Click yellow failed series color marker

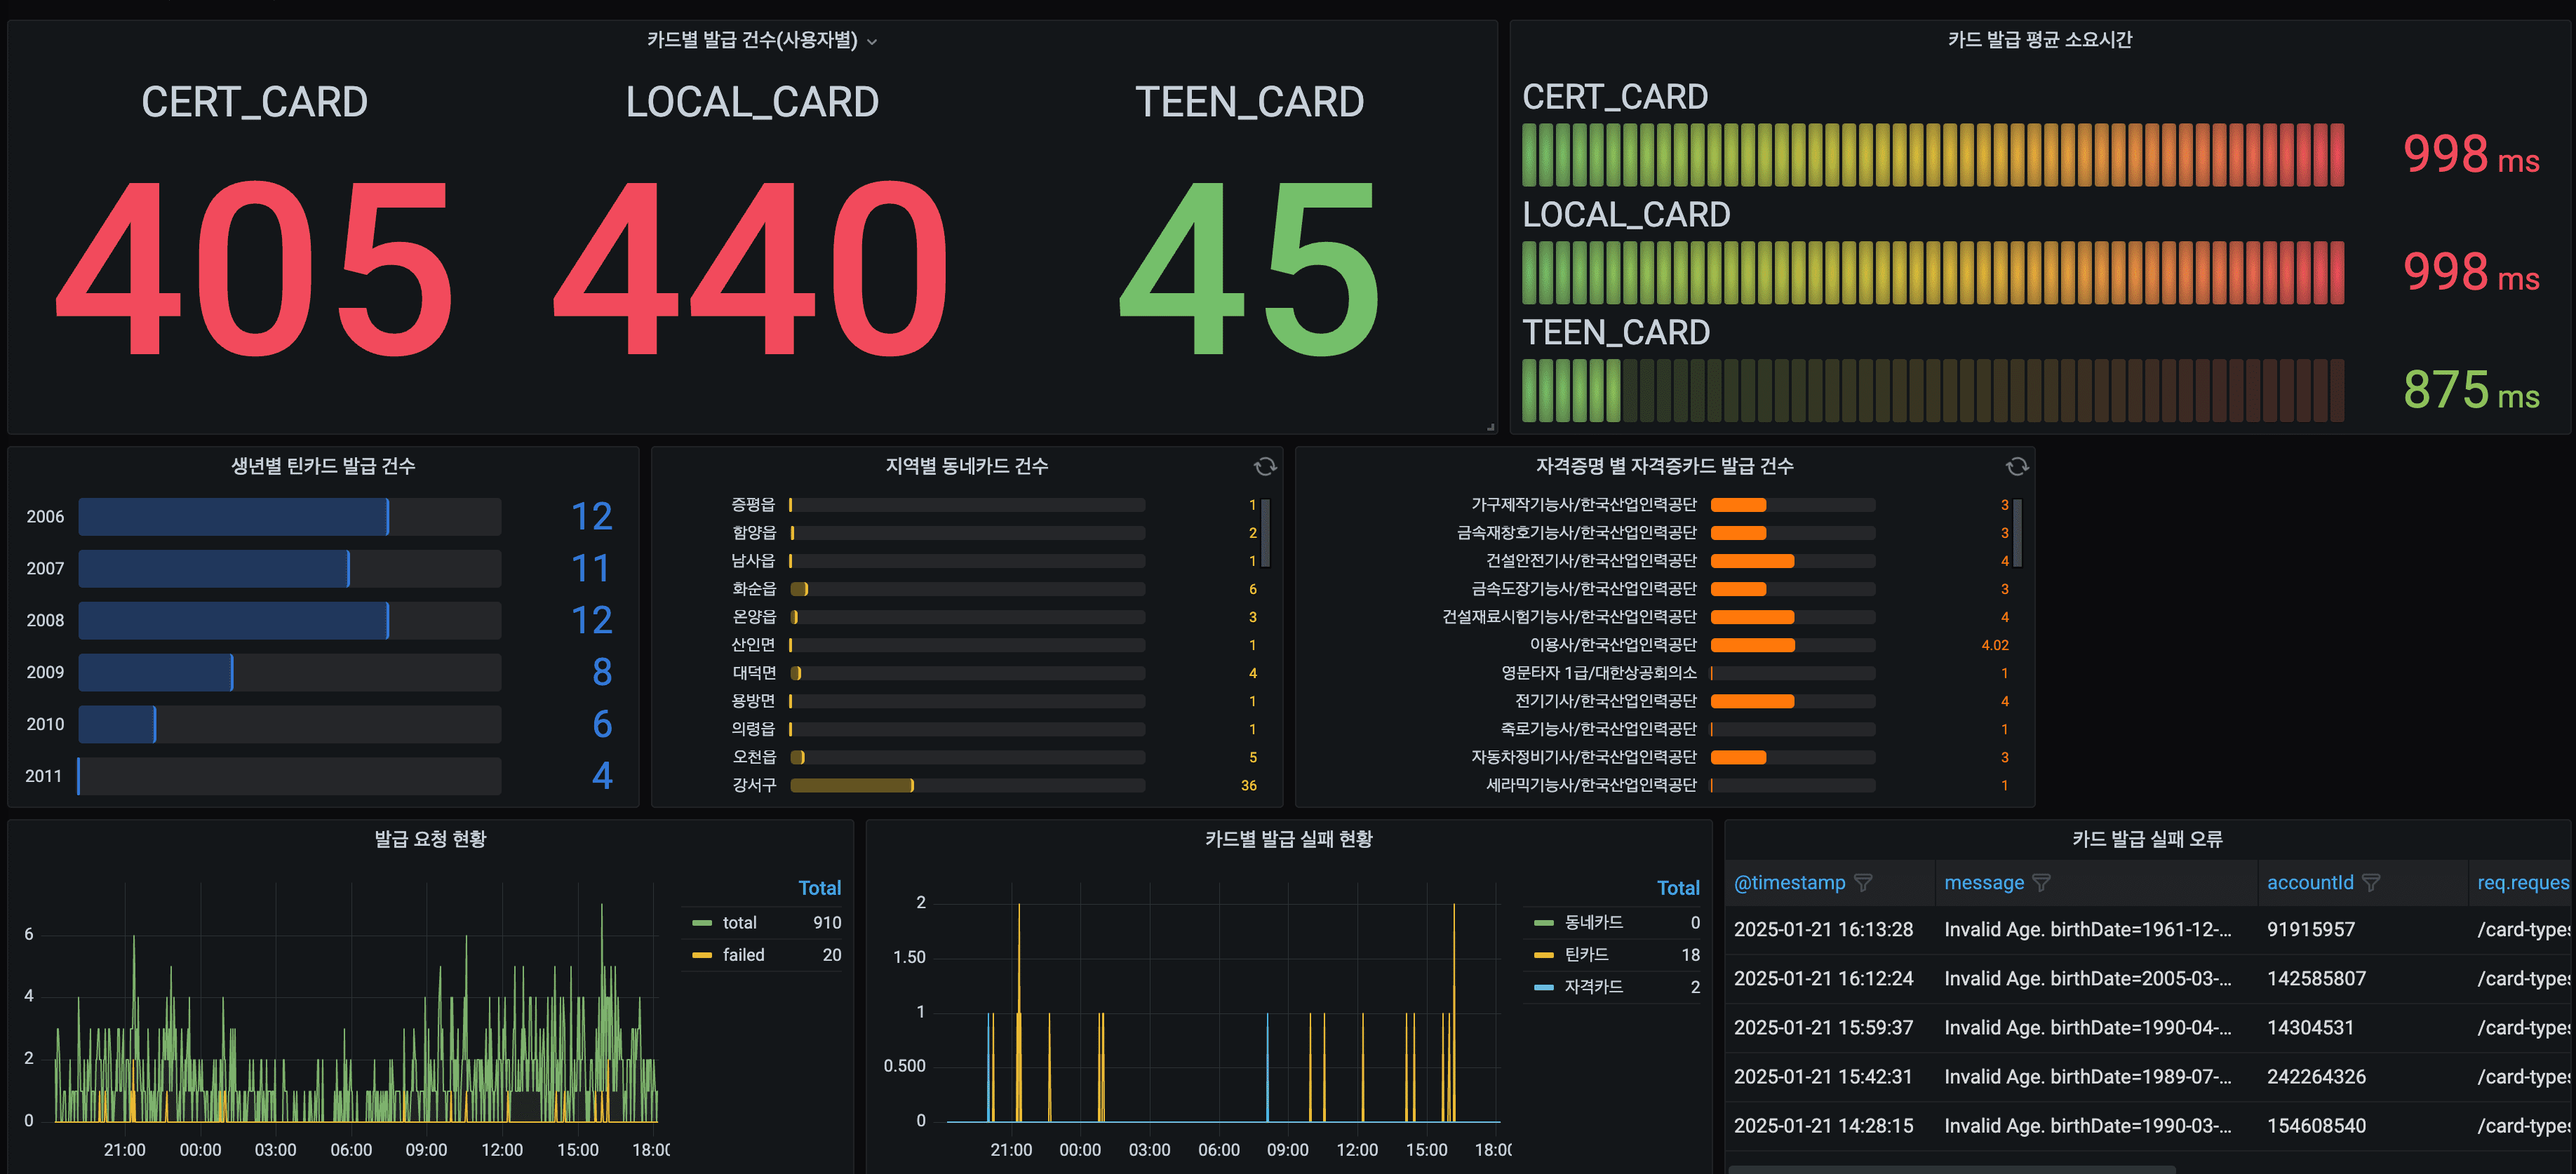701,955
